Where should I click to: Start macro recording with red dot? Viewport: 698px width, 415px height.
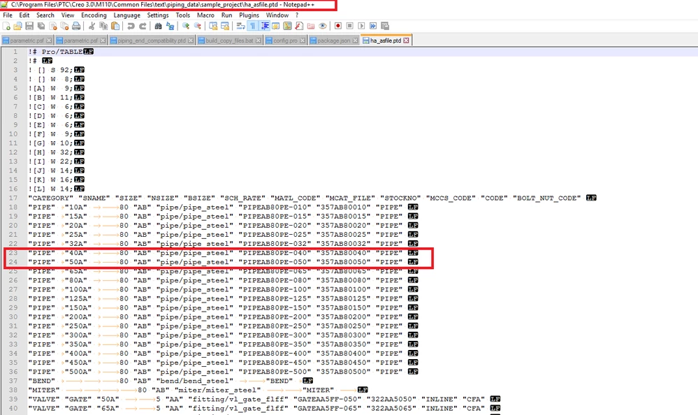click(338, 26)
